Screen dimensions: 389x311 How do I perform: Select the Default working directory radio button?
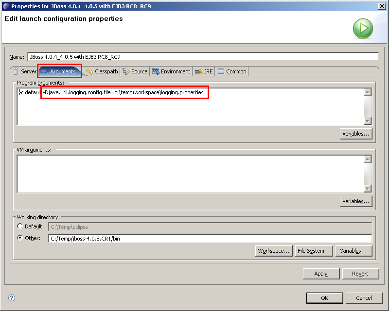pos(20,226)
